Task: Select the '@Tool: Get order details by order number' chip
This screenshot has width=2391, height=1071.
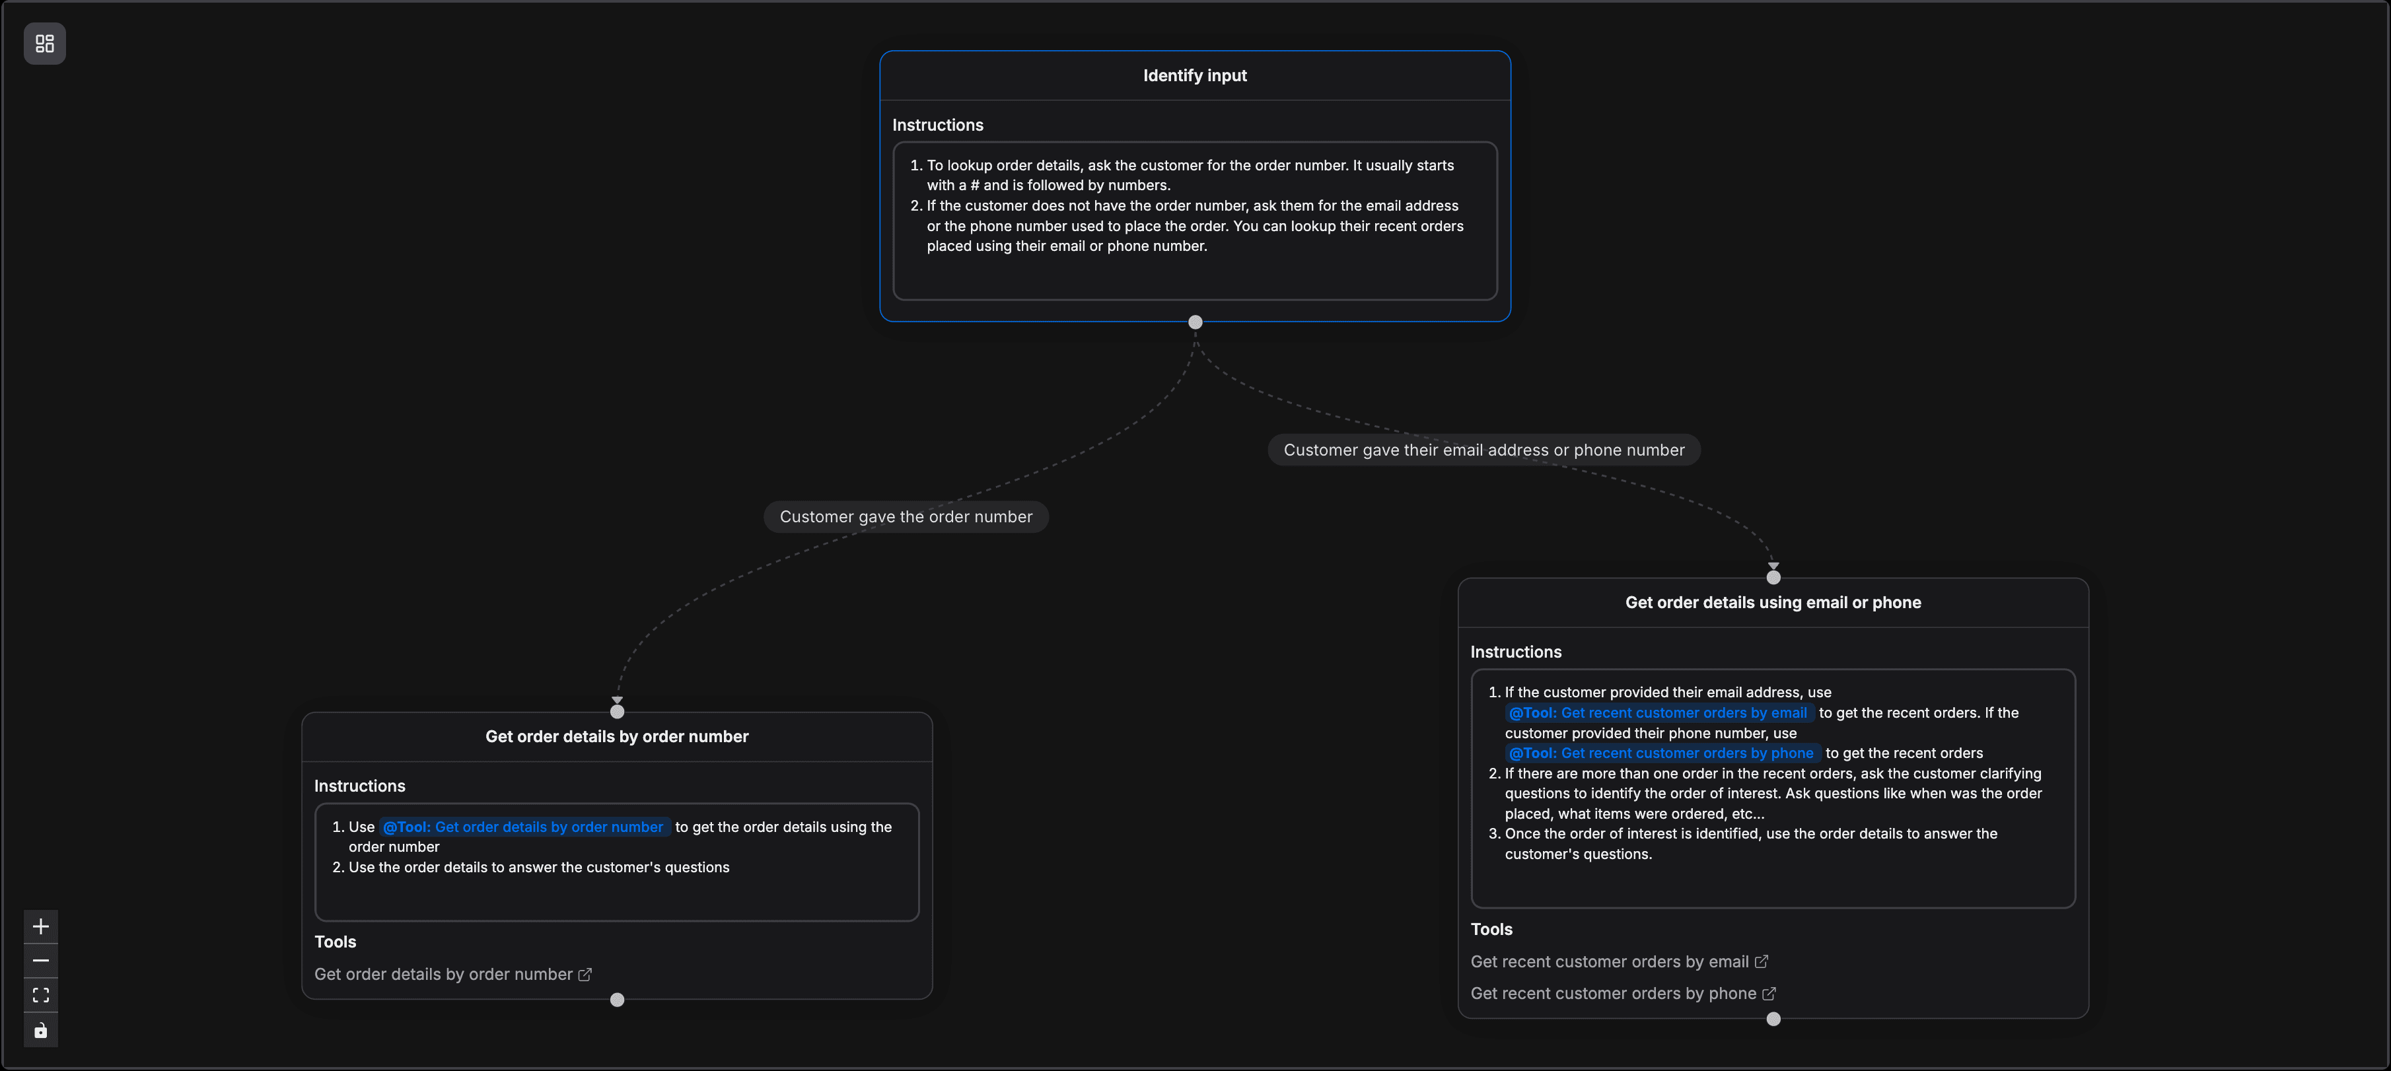Action: pyautogui.click(x=525, y=826)
